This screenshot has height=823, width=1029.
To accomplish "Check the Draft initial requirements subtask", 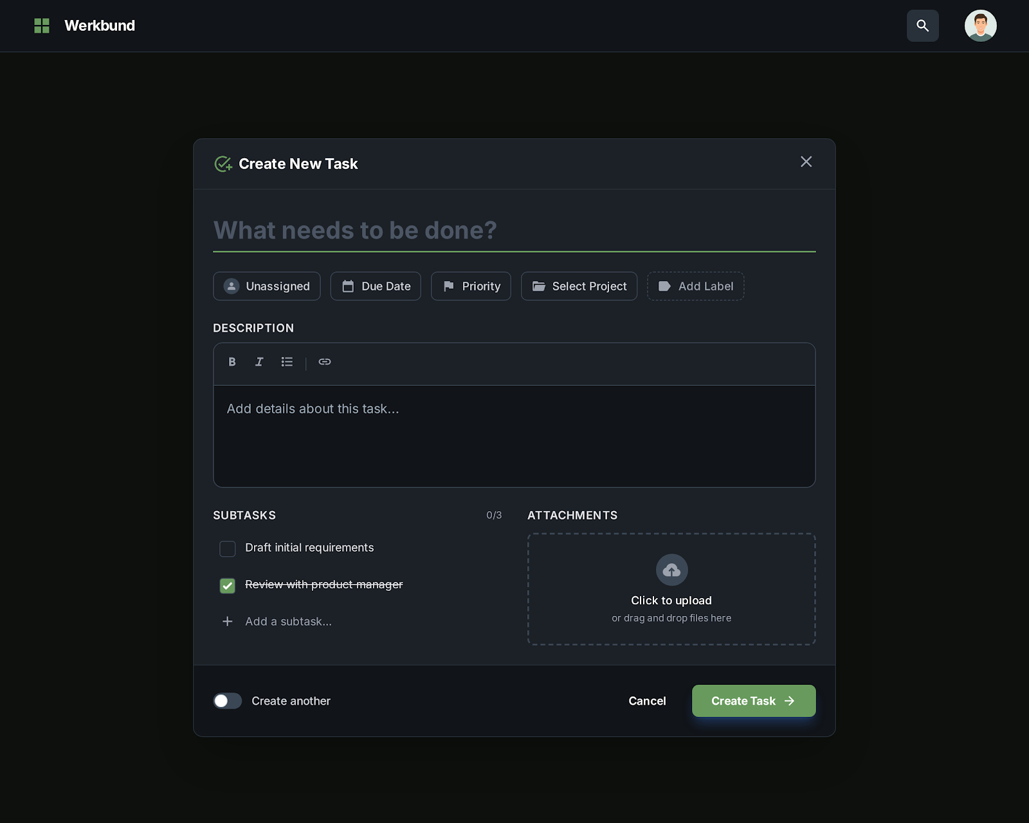I will click(227, 548).
